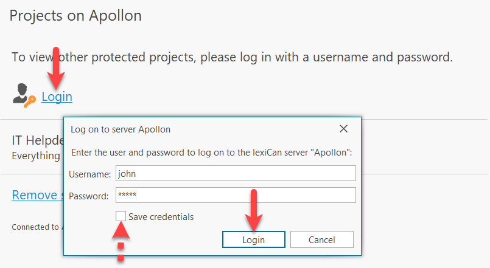
Task: Enable the Save credentials checkbox
Action: point(121,216)
